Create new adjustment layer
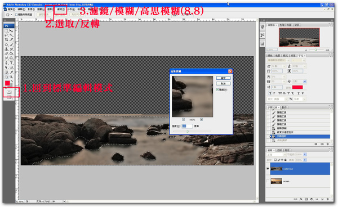Screen dimensions: 338x207 (312, 199)
